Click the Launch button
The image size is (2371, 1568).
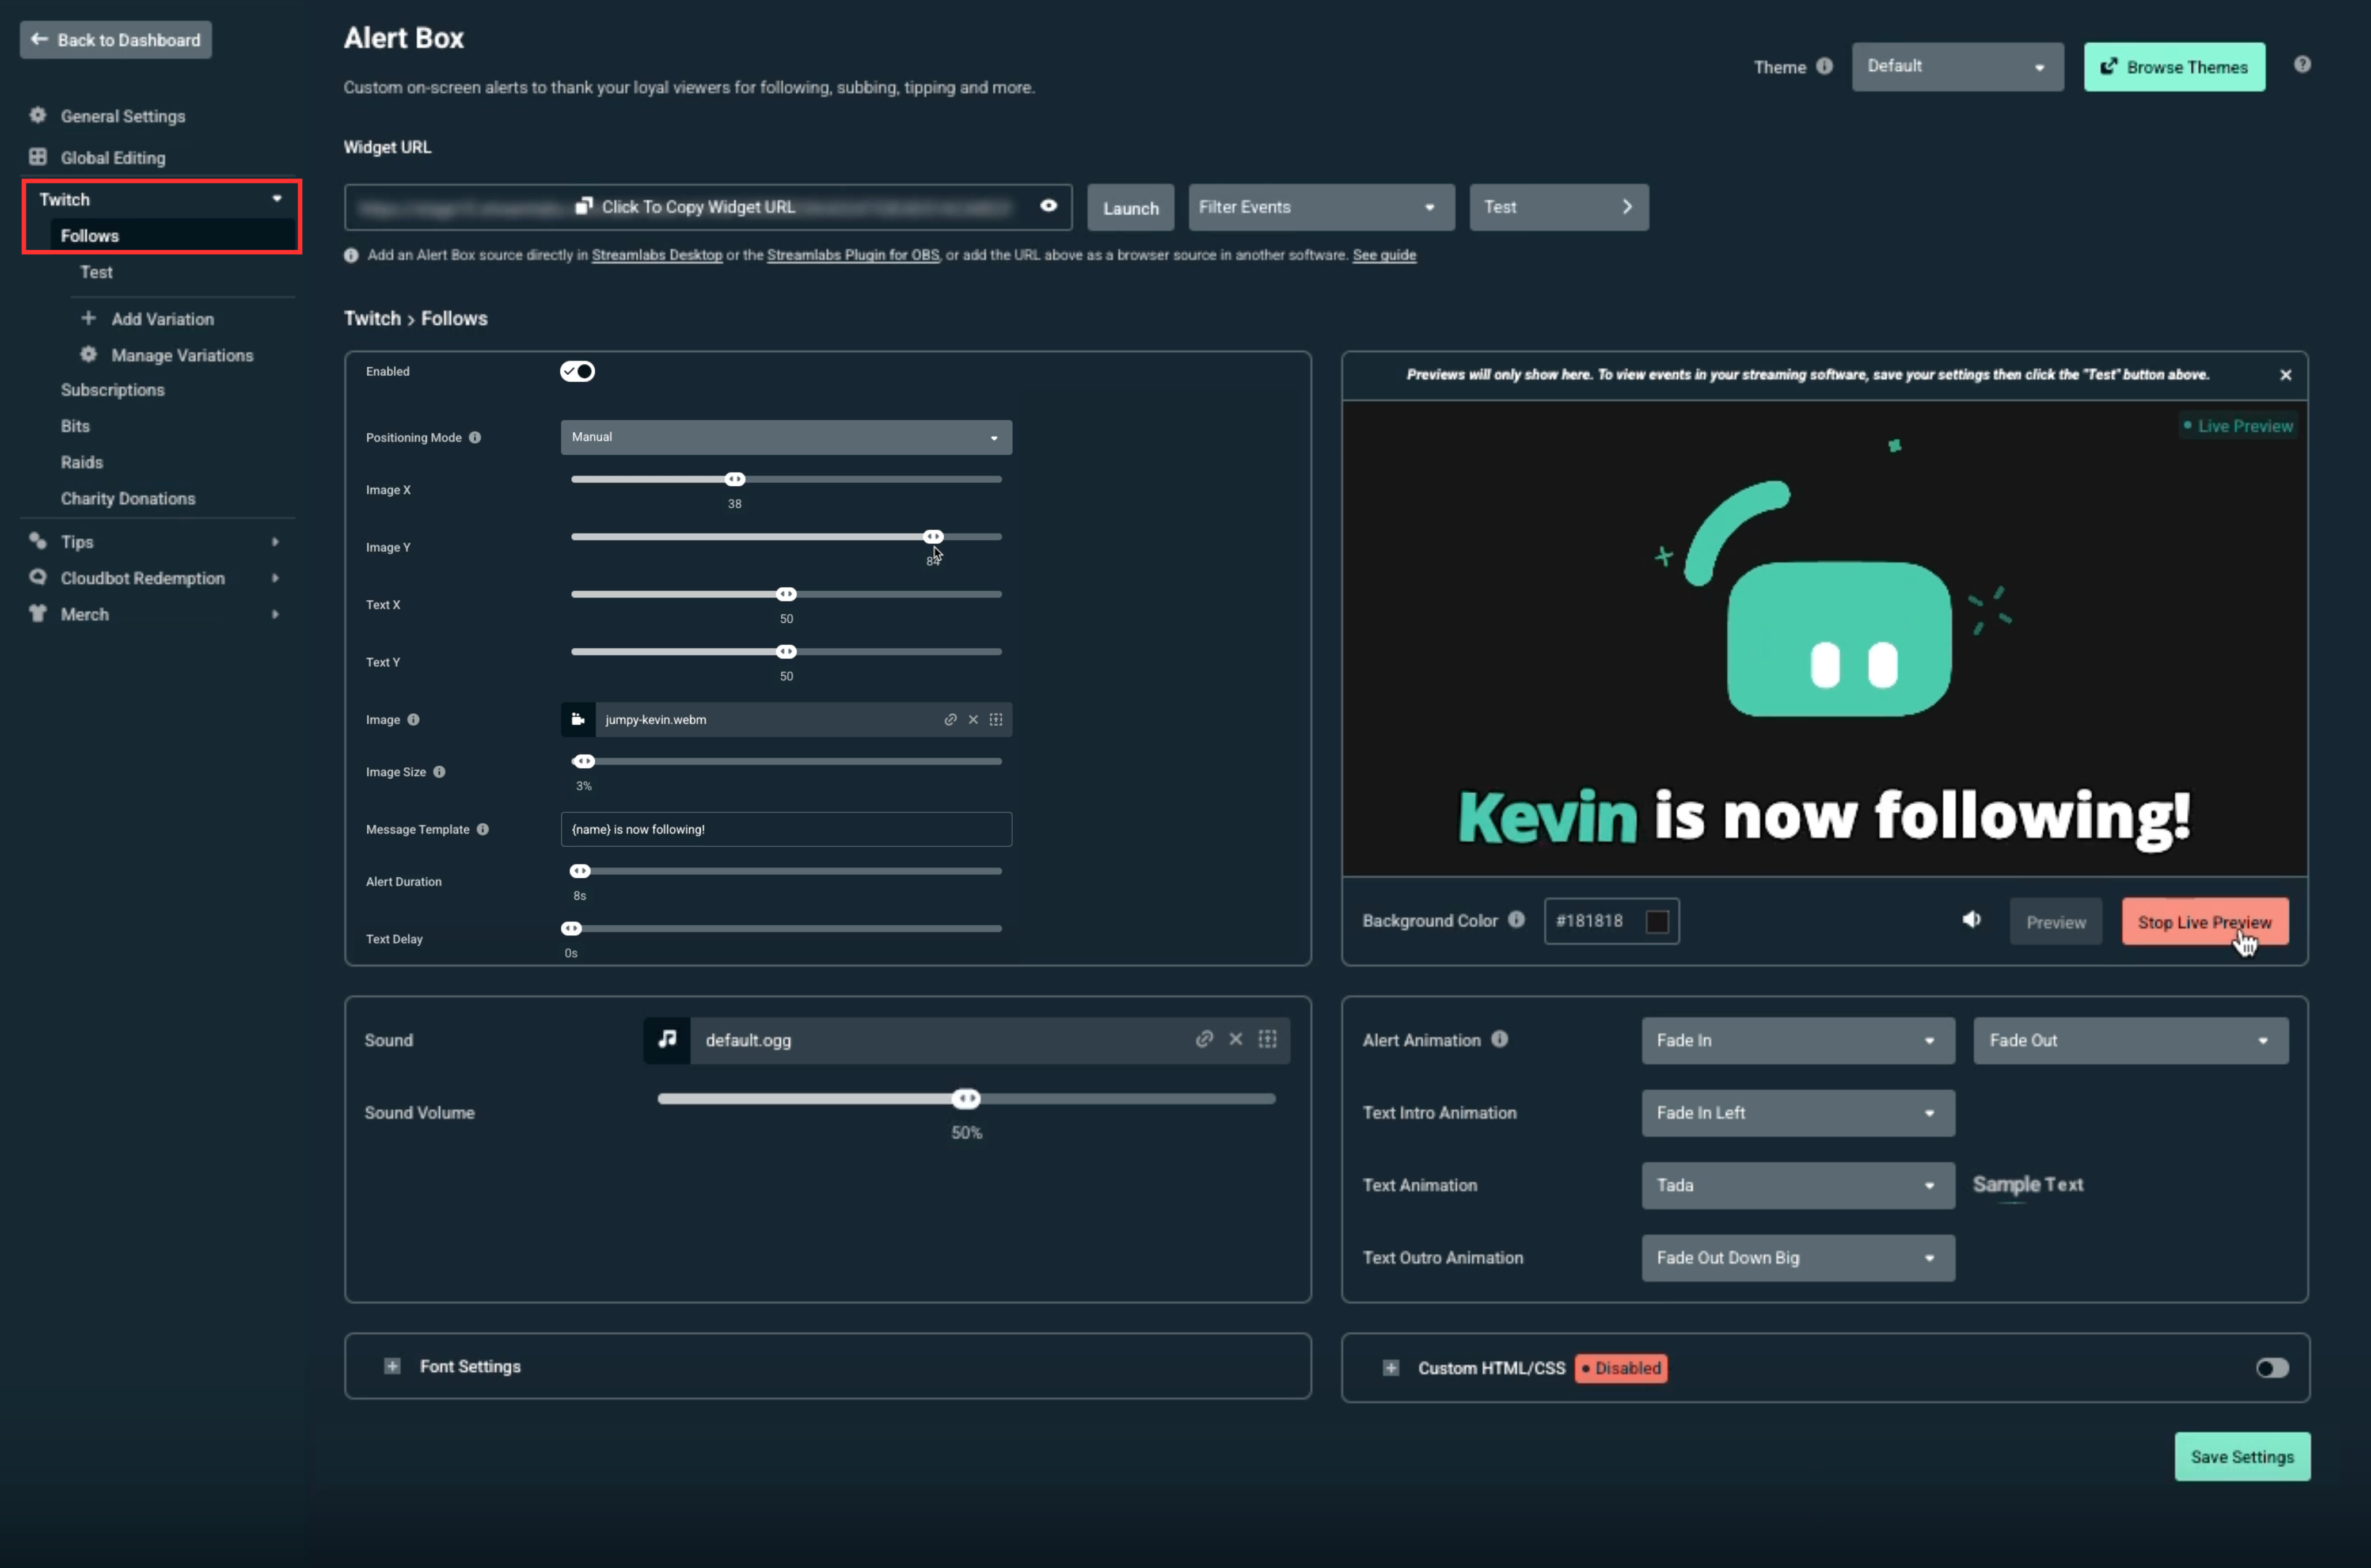coord(1130,208)
